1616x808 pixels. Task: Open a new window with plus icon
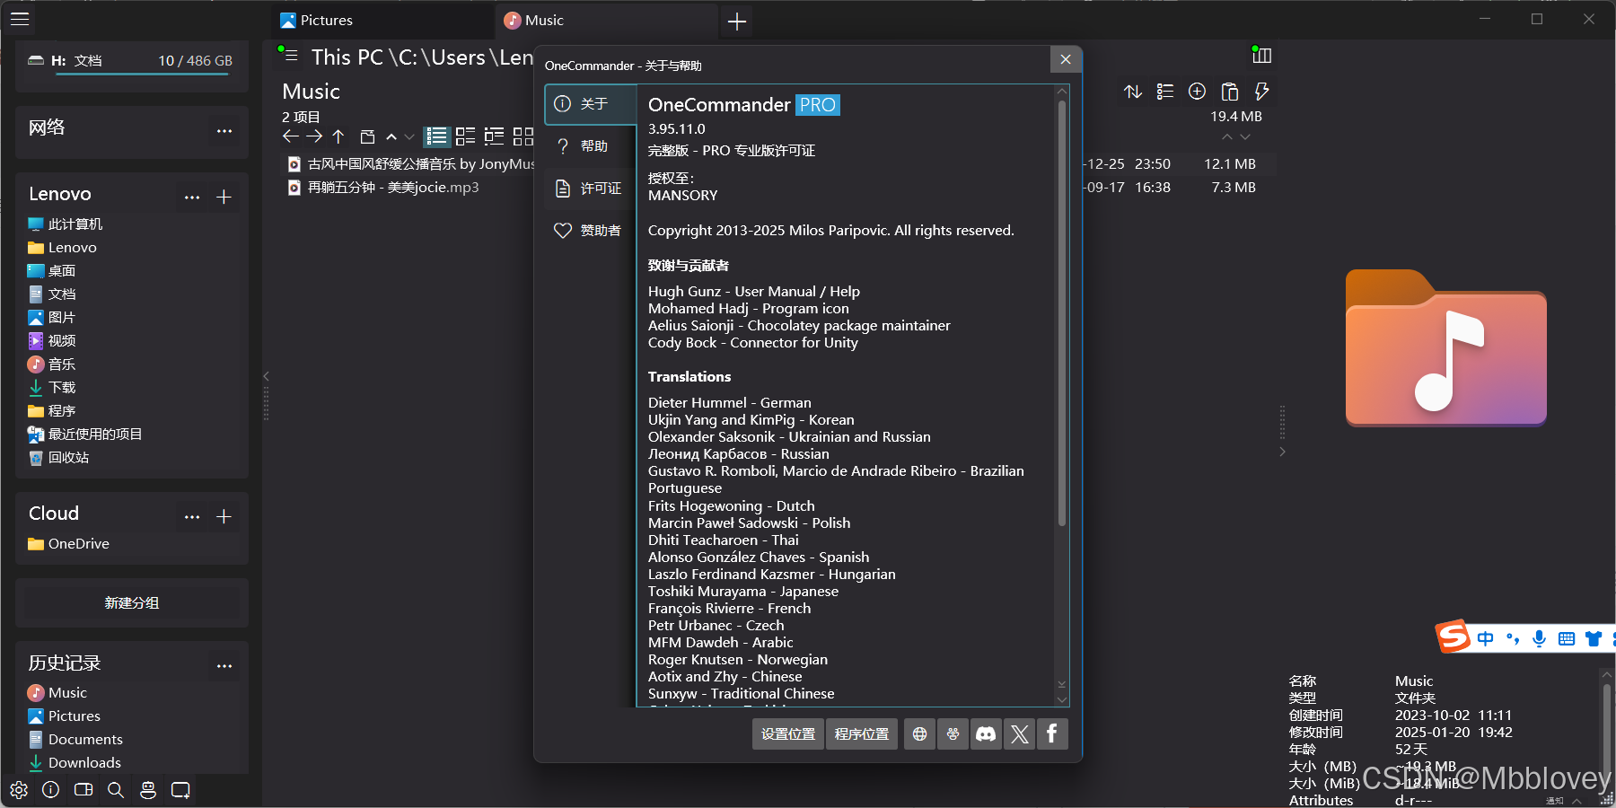pos(180,790)
